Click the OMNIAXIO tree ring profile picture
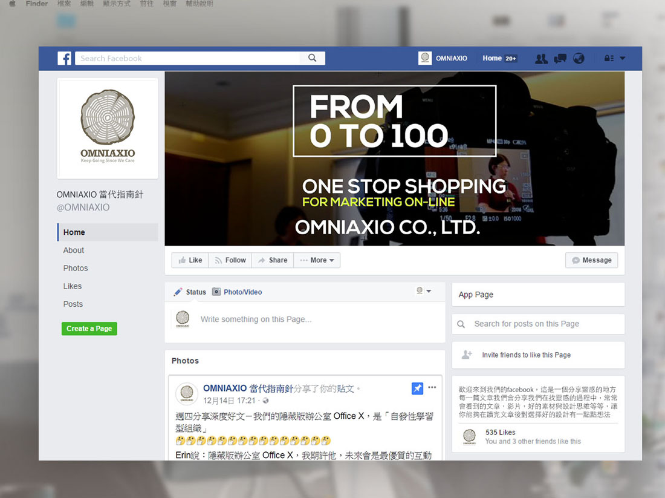Image resolution: width=665 pixels, height=498 pixels. (x=108, y=128)
